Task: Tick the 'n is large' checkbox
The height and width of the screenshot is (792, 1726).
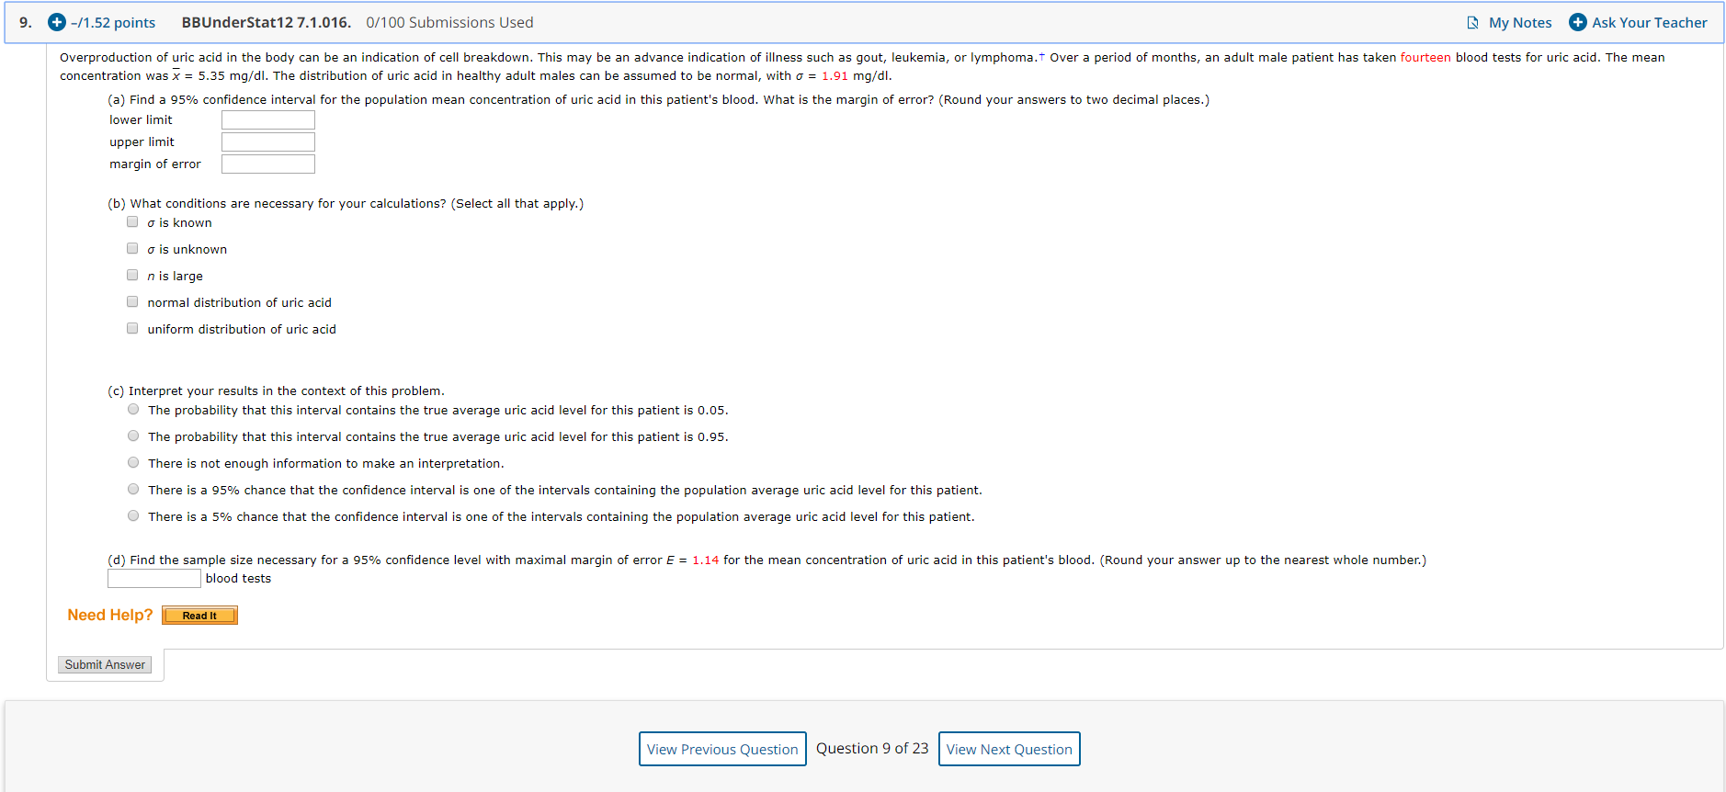Action: pos(132,276)
